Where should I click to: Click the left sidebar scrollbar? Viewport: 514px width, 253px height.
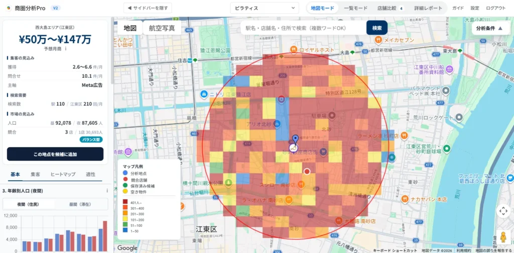pos(112,51)
